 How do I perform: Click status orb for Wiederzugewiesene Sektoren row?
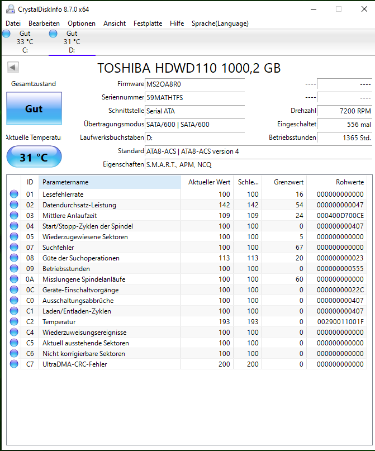14,237
